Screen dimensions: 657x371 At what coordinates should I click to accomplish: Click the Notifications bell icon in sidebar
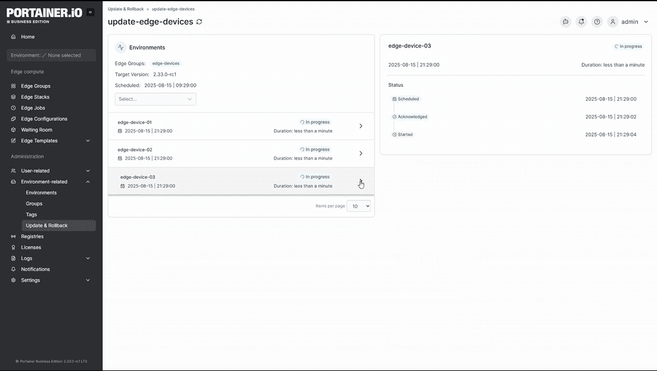coord(13,270)
